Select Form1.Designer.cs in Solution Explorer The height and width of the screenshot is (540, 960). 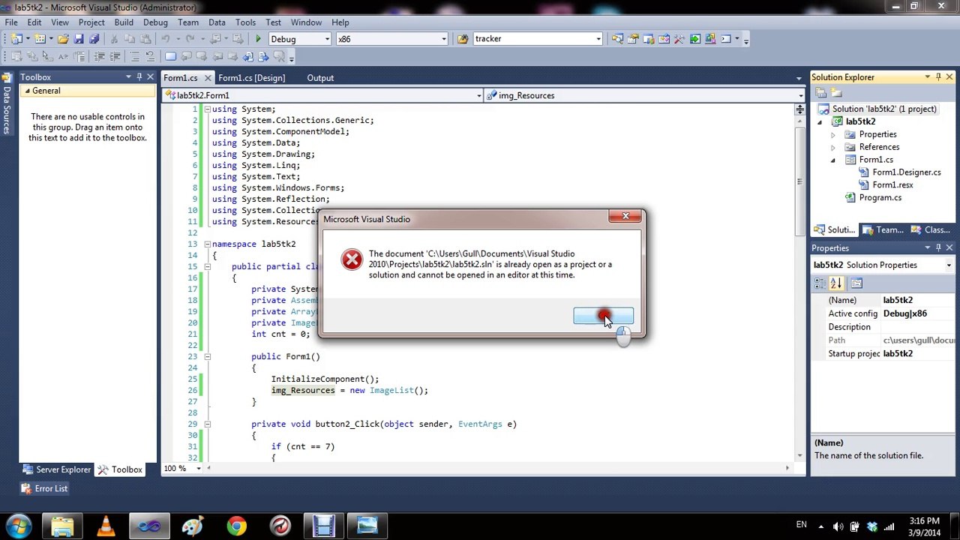point(906,172)
